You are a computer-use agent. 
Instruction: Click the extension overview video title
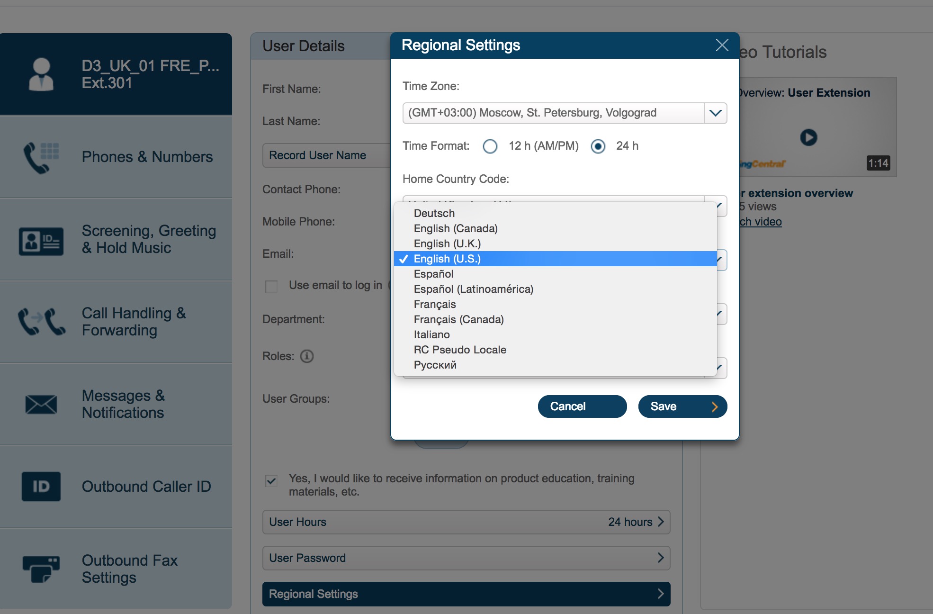[796, 193]
